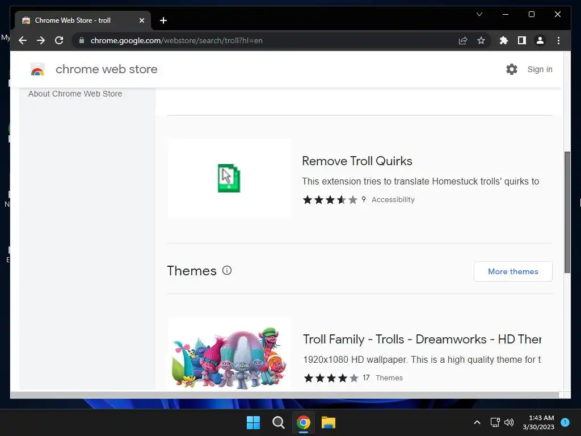
Task: Click the Chrome taskbar icon
Action: 304,422
